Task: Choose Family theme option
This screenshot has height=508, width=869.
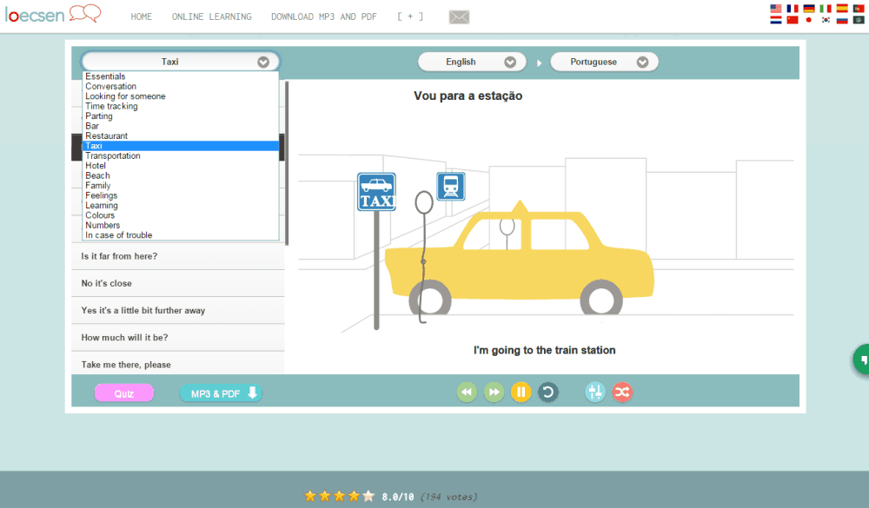Action: coord(181,186)
